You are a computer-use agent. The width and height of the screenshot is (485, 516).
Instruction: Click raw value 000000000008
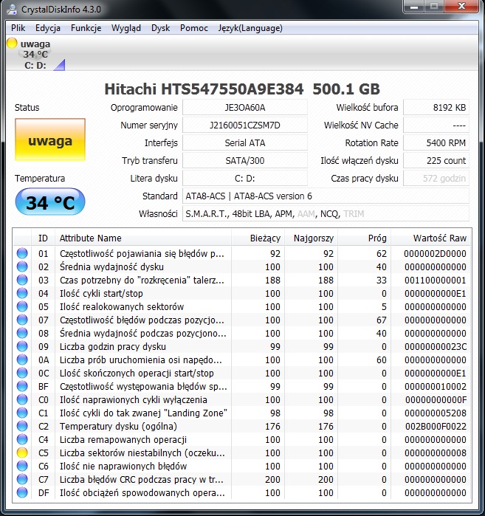click(436, 453)
